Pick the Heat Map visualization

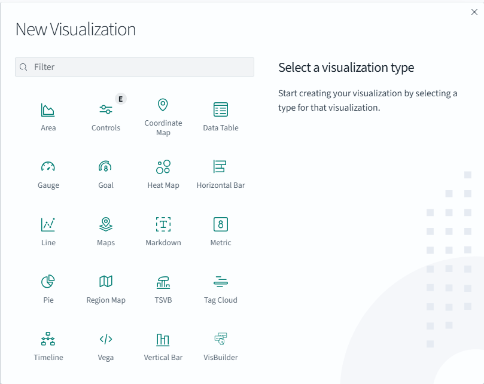163,174
